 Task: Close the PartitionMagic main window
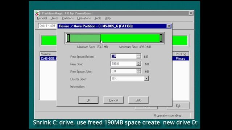191,13
